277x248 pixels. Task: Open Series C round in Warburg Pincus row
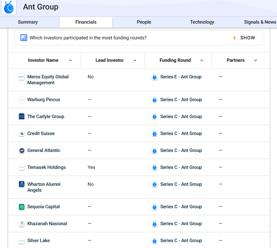click(x=181, y=100)
